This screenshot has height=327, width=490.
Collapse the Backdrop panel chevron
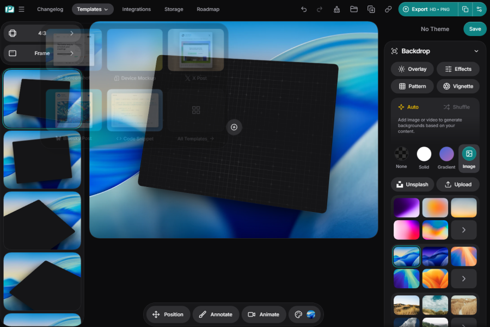pyautogui.click(x=476, y=51)
